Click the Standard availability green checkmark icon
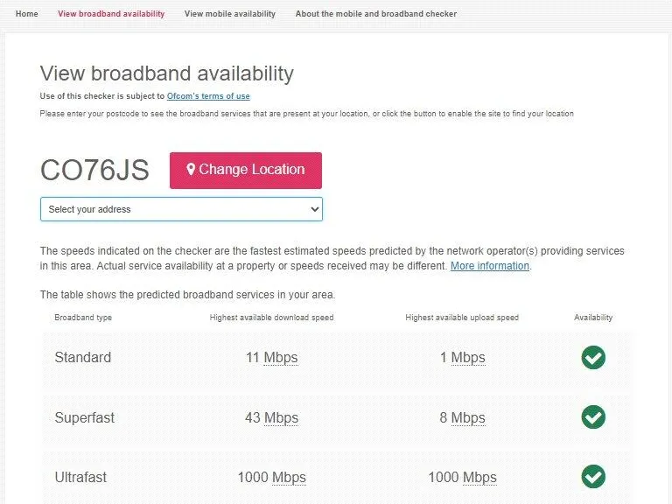The image size is (672, 504). [x=593, y=357]
